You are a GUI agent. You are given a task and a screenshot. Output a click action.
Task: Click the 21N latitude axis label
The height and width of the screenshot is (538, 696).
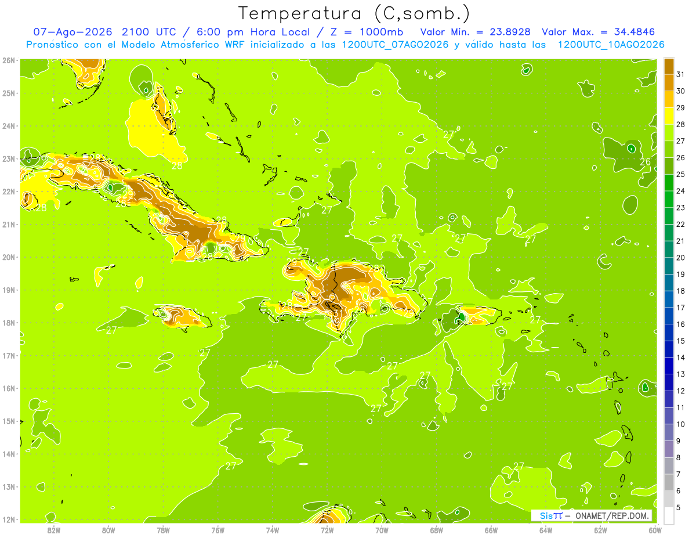pos(9,225)
